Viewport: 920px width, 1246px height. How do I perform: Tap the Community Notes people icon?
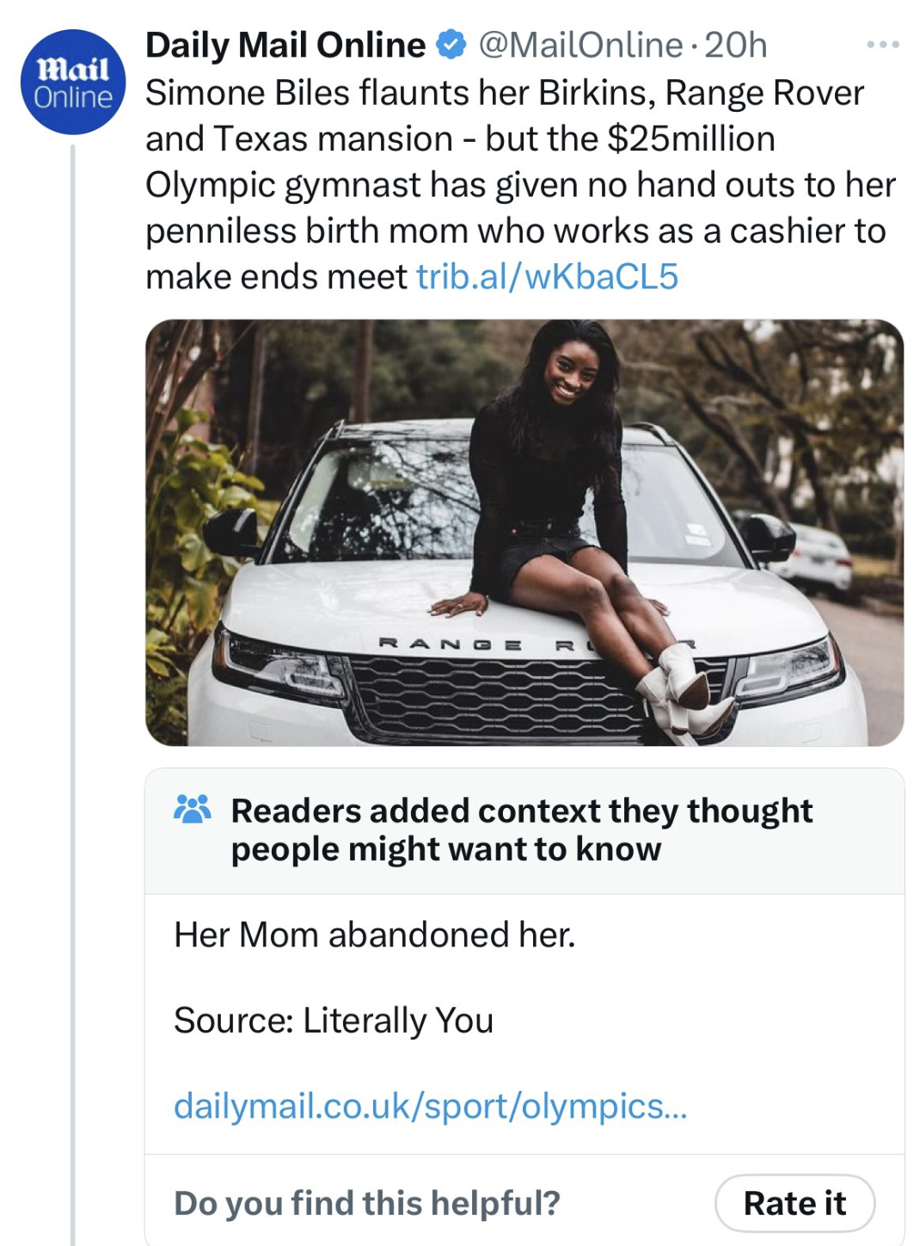coord(193,810)
